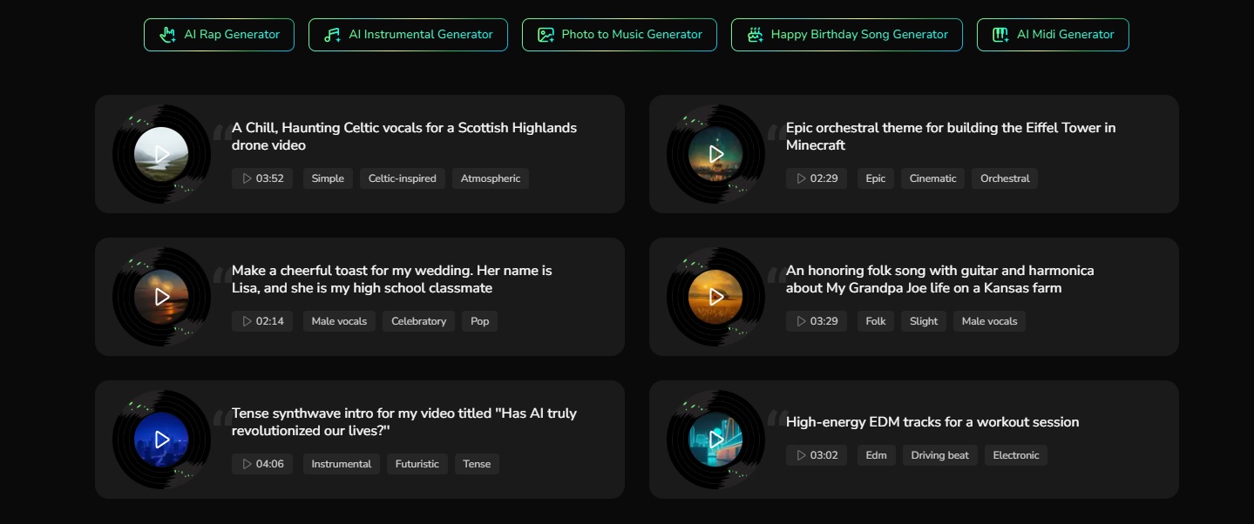Click the 04:06 duration play badge

(262, 464)
